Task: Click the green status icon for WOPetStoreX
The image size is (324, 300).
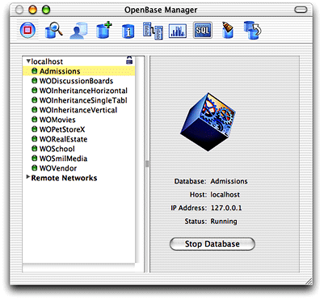Action: [34, 129]
